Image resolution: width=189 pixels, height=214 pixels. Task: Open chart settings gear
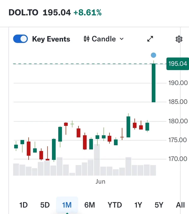(179, 39)
